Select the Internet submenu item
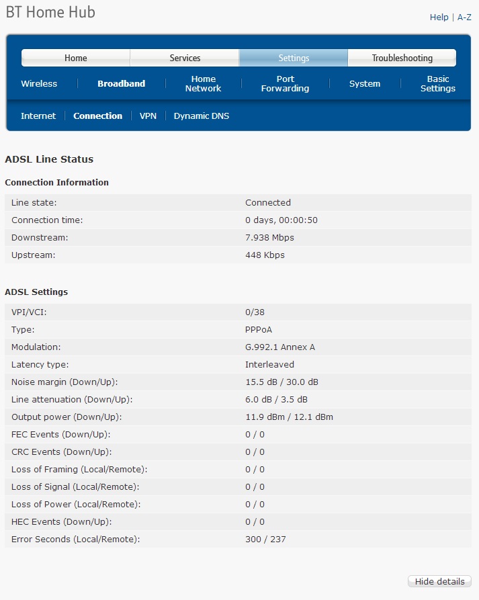This screenshot has width=479, height=600. tap(38, 116)
